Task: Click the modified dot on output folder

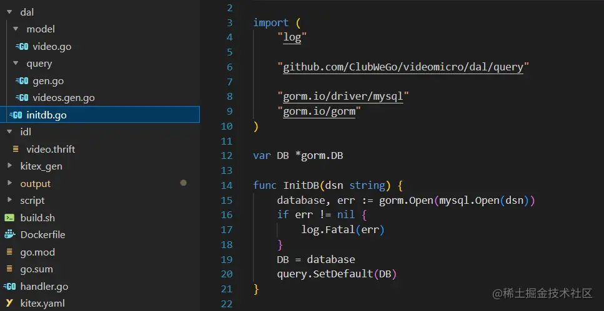Action: (184, 183)
